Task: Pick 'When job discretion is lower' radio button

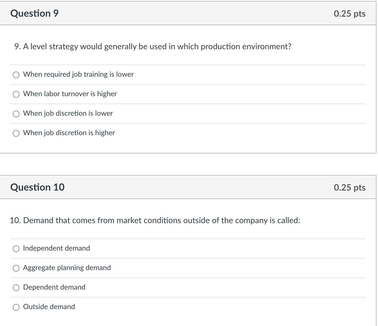Action: pos(16,114)
